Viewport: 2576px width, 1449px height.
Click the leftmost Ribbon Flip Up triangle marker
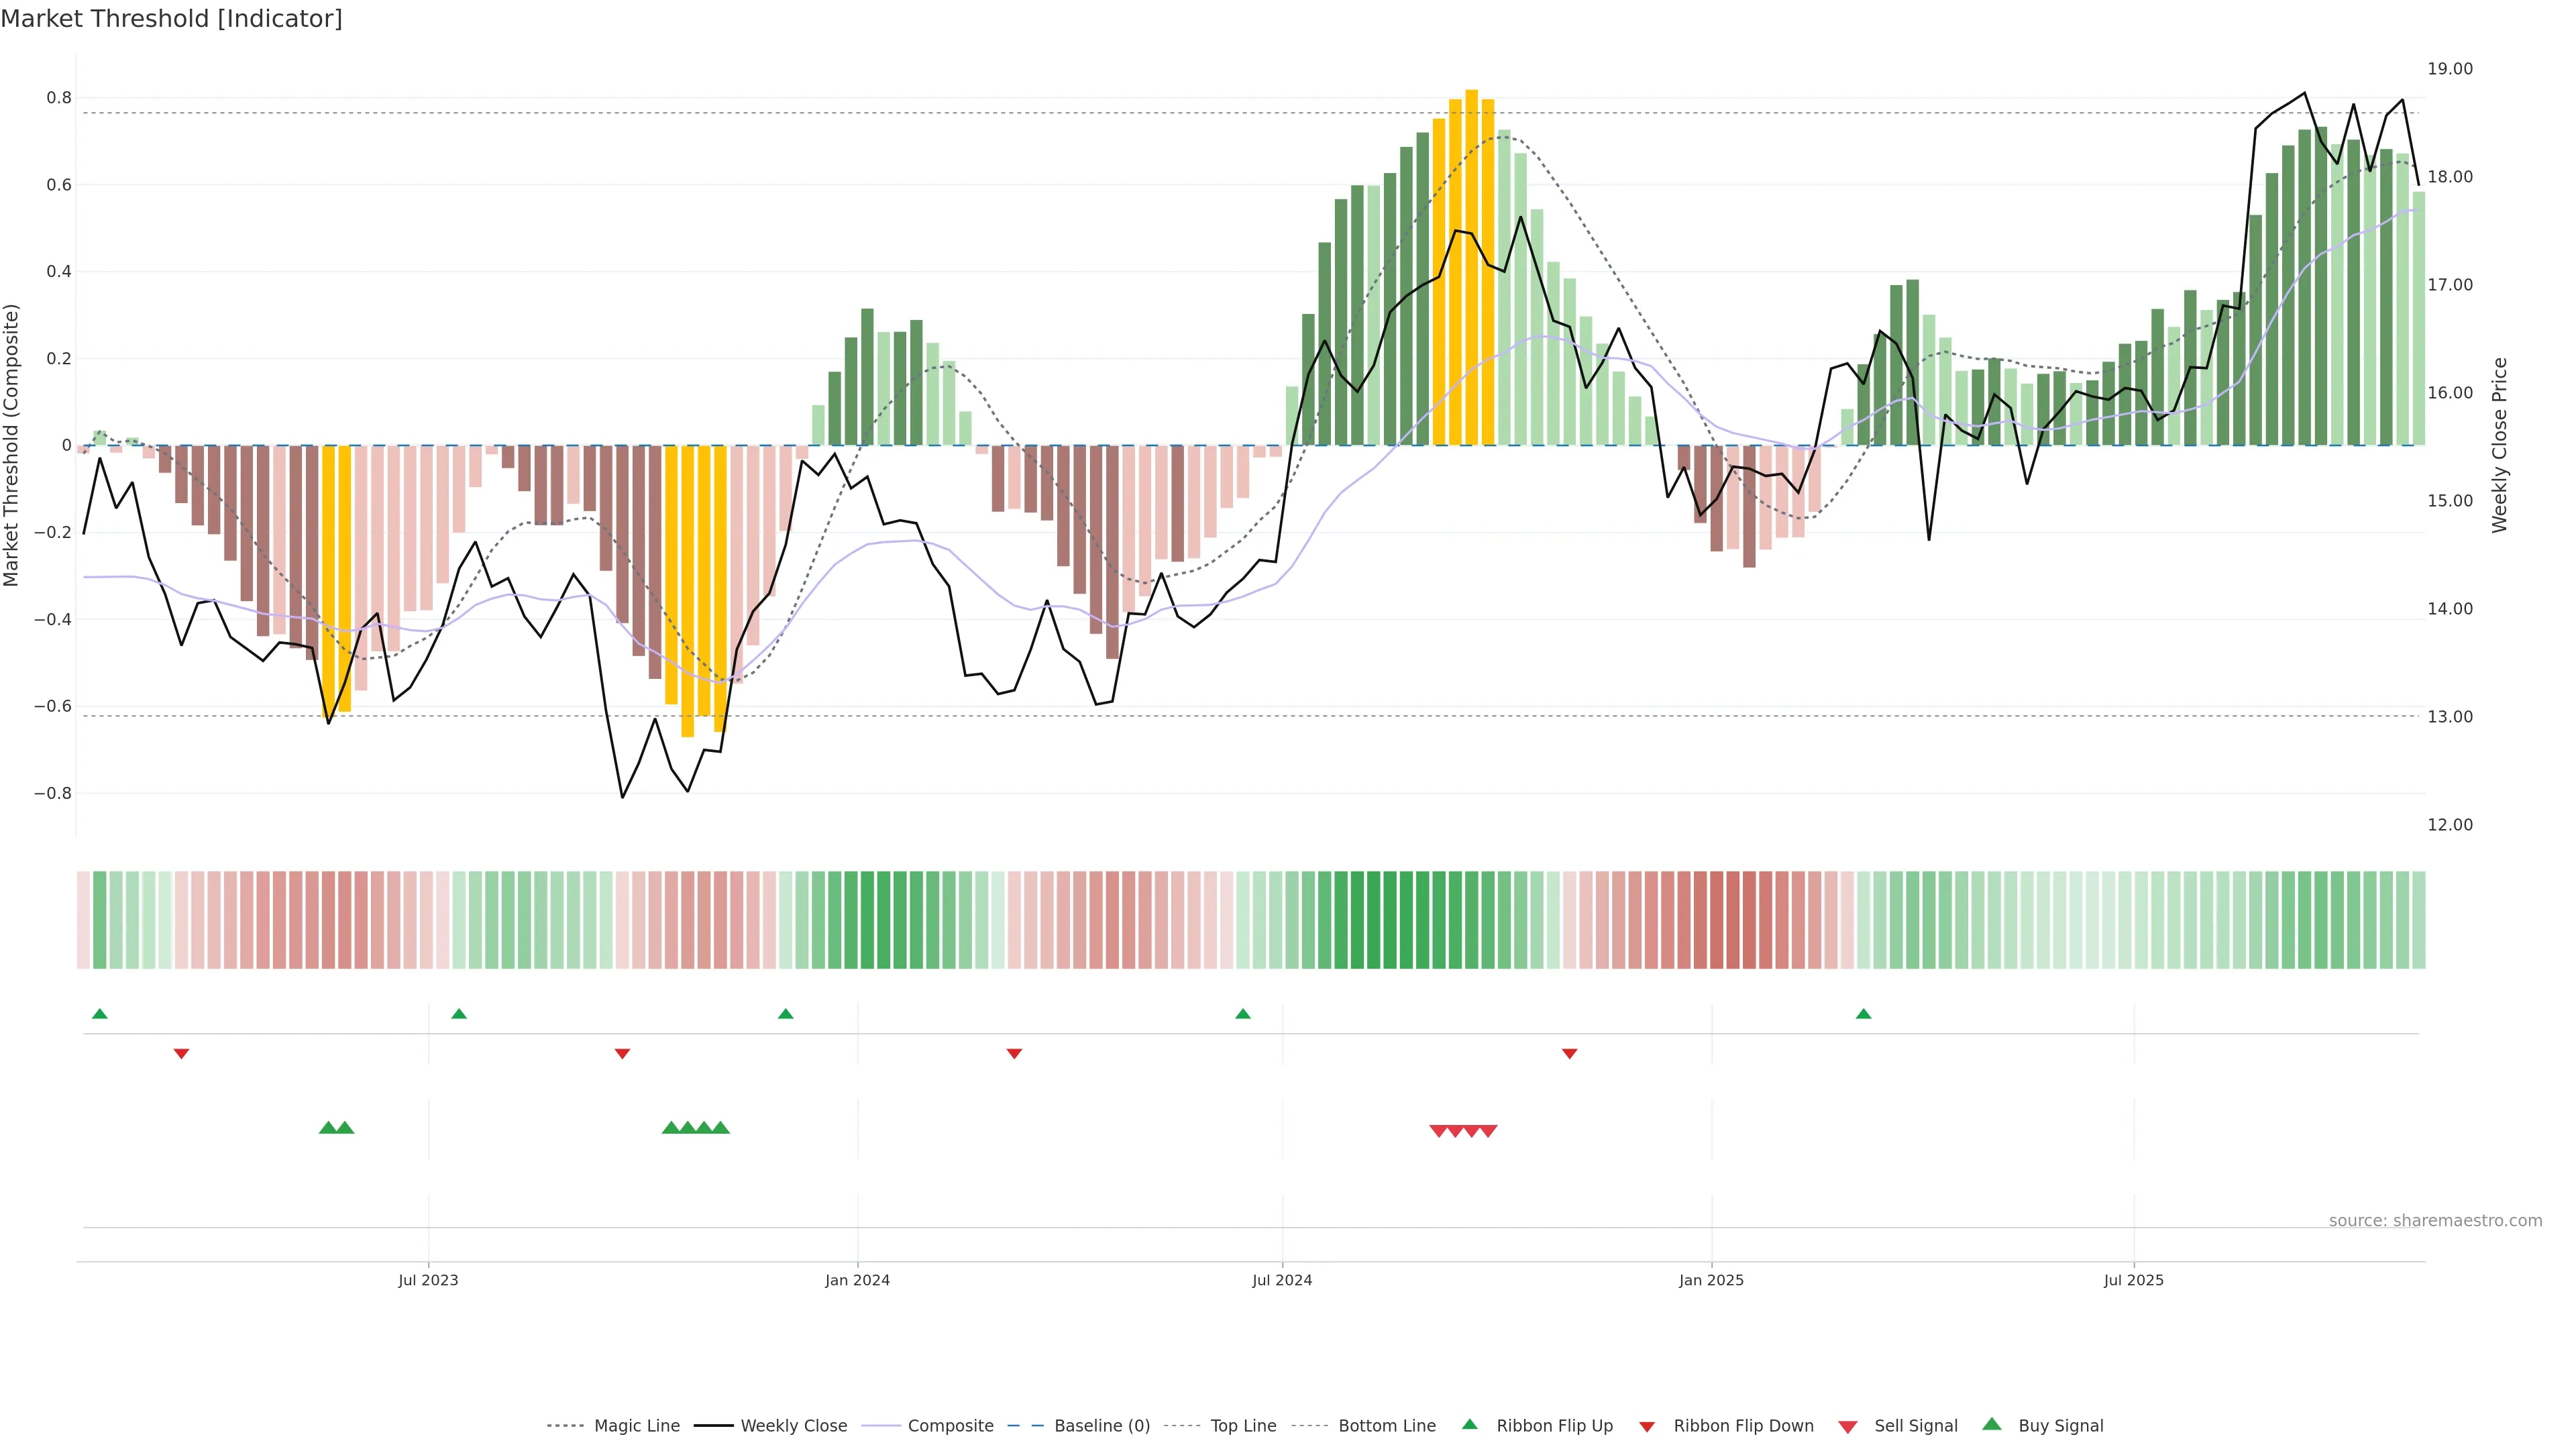coord(99,1014)
